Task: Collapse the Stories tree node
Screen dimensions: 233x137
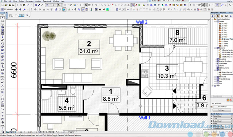Action: pyautogui.click(x=215, y=21)
